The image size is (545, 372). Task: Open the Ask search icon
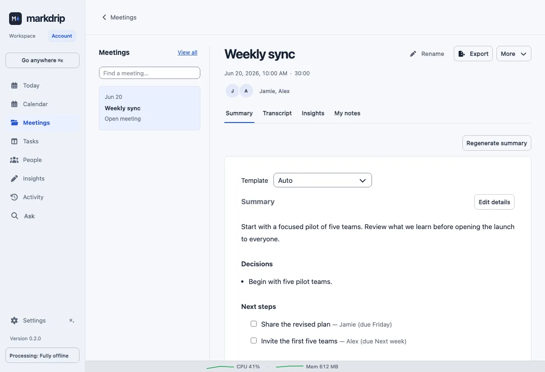pos(15,216)
